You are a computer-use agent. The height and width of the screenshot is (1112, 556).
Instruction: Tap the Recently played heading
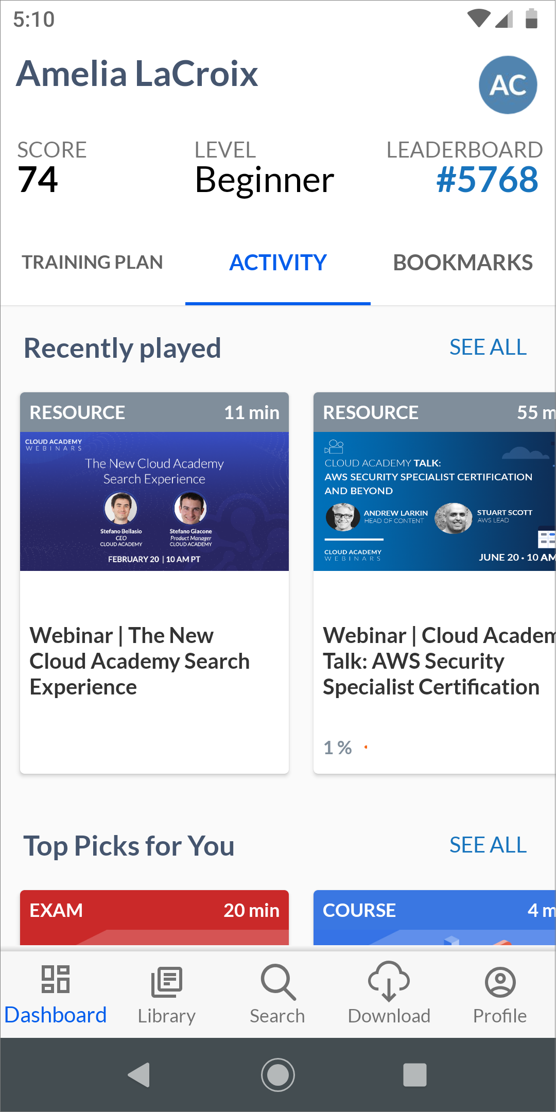123,348
